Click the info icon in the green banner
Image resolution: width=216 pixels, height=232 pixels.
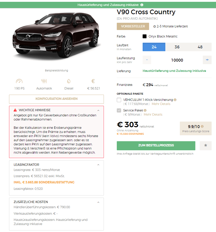click(142, 5)
